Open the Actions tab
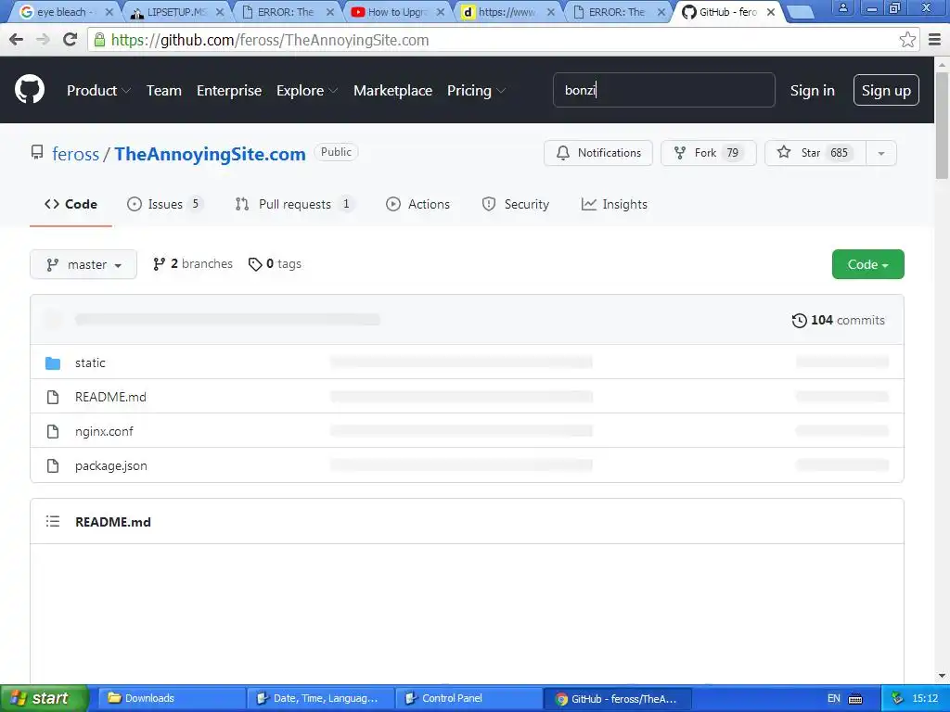The width and height of the screenshot is (950, 712). (x=418, y=205)
